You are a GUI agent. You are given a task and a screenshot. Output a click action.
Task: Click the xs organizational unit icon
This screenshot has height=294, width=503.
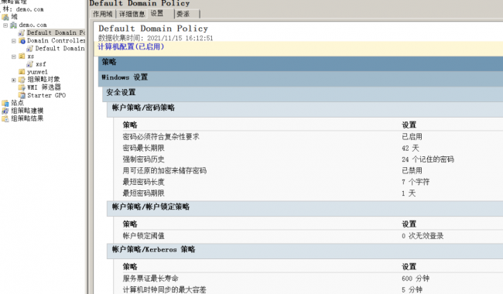[x=22, y=56]
